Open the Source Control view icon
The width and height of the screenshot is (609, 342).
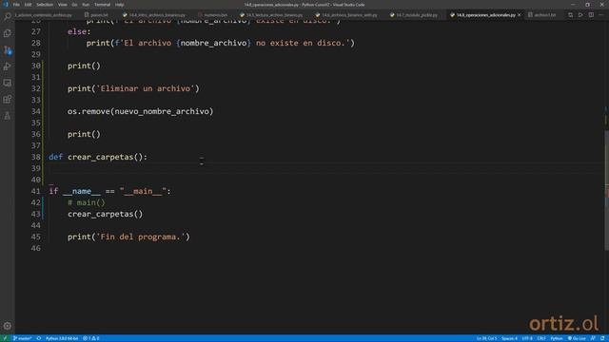tap(8, 50)
